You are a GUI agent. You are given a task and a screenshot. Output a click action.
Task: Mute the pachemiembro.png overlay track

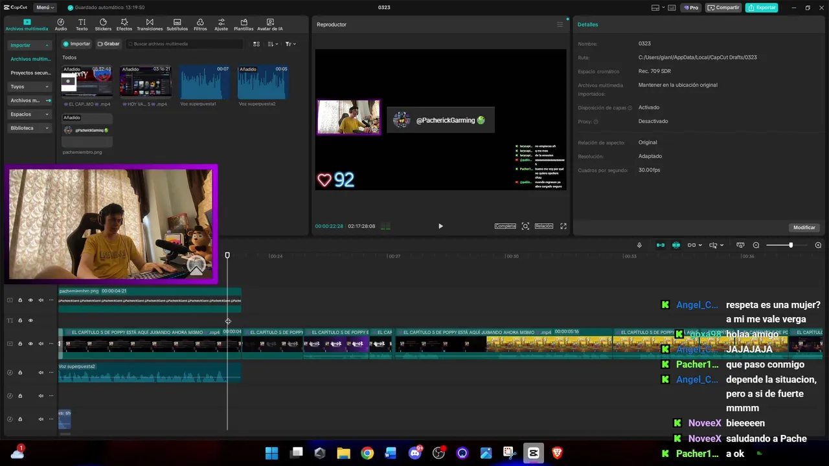click(41, 300)
